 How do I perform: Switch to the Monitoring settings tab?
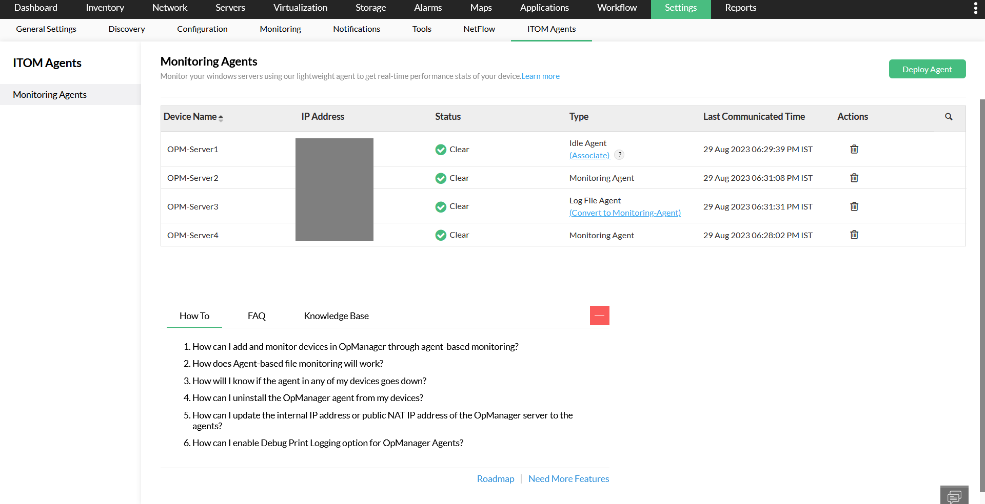click(281, 29)
